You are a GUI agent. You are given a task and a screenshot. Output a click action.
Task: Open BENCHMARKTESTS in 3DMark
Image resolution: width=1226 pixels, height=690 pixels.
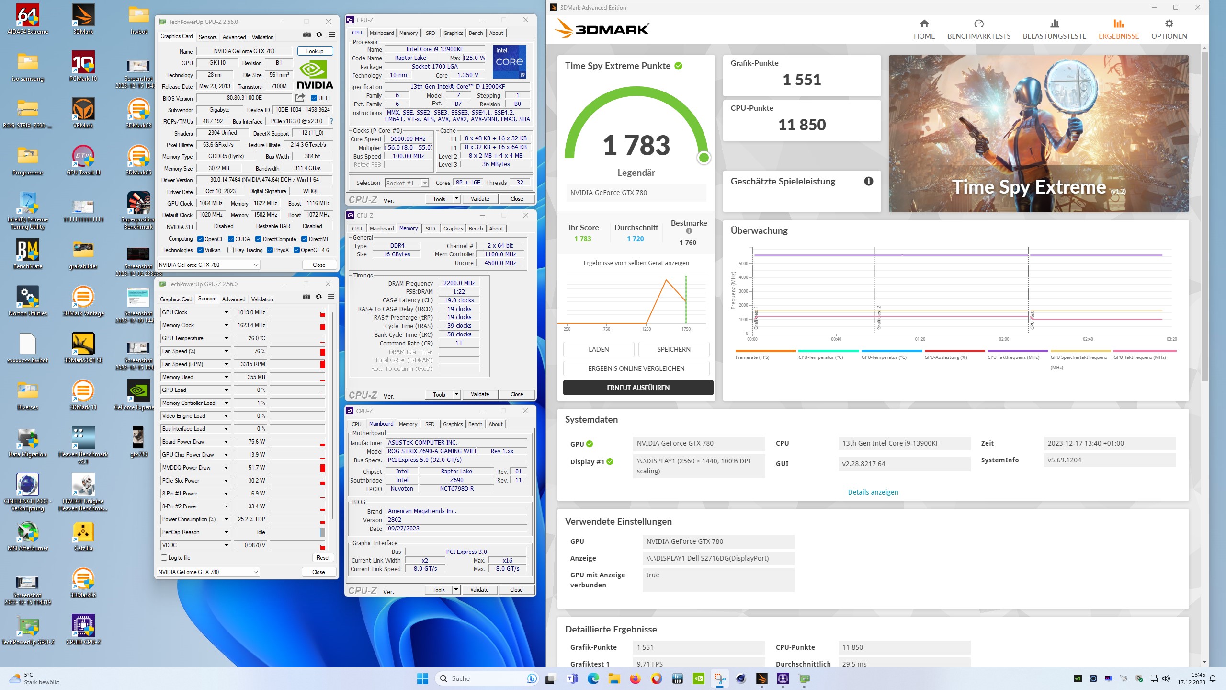(x=979, y=30)
